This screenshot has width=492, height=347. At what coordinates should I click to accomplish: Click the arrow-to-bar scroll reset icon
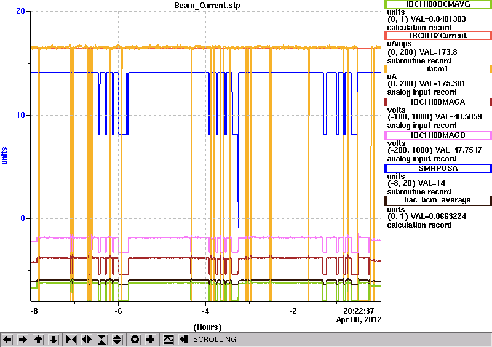[x=184, y=340]
